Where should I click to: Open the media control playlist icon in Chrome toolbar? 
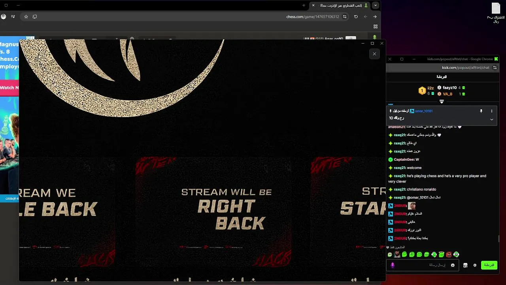(x=13, y=17)
